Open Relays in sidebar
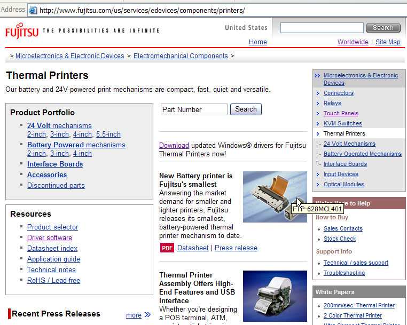The height and width of the screenshot is (325, 407). [x=332, y=103]
